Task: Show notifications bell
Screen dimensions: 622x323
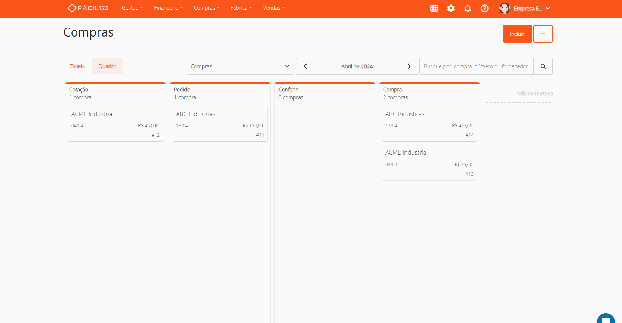Action: point(468,9)
